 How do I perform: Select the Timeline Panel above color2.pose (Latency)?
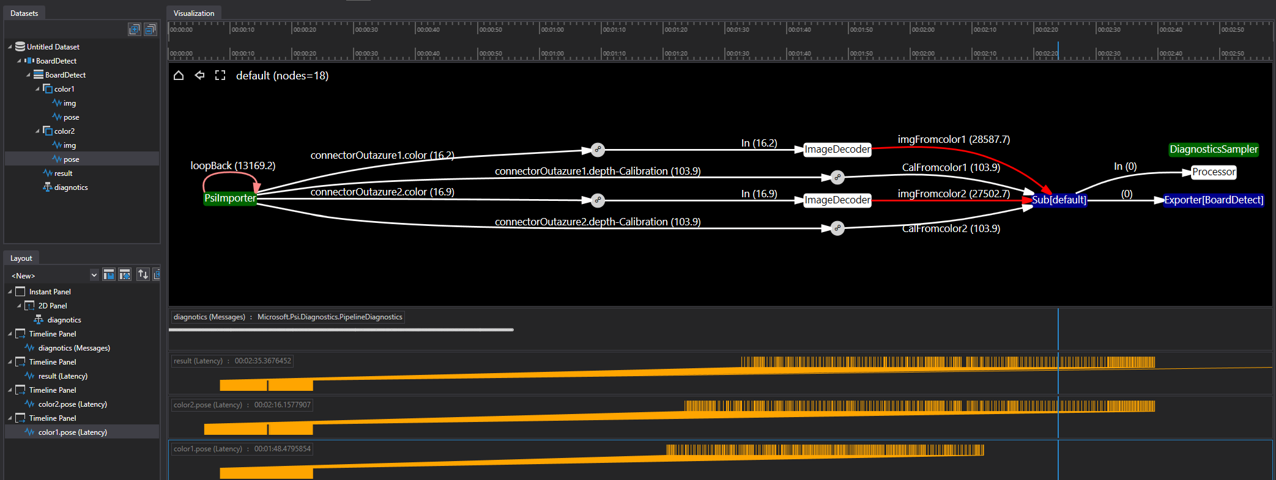[x=53, y=390]
